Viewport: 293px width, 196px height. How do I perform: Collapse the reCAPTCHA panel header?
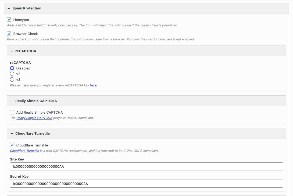click(146, 51)
